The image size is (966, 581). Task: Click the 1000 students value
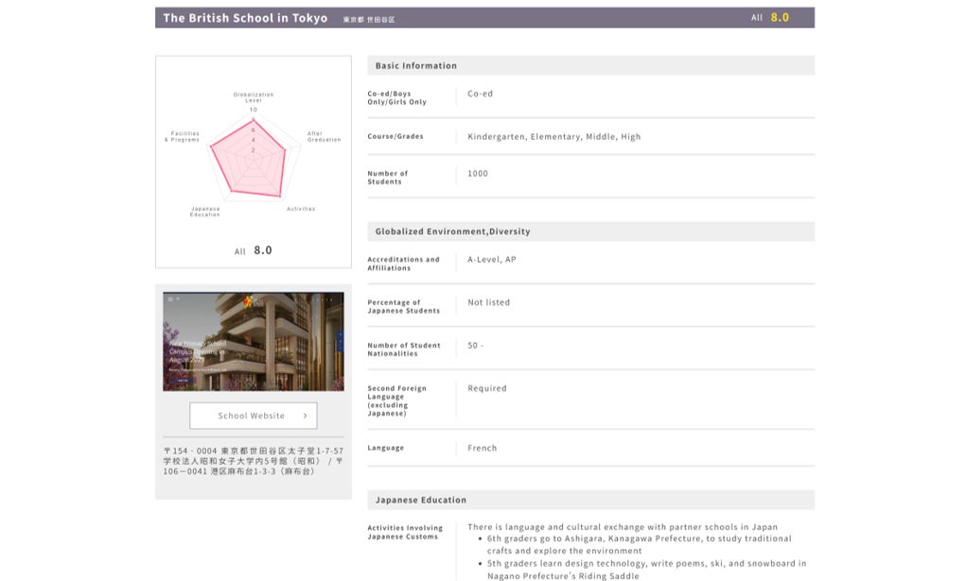[478, 174]
